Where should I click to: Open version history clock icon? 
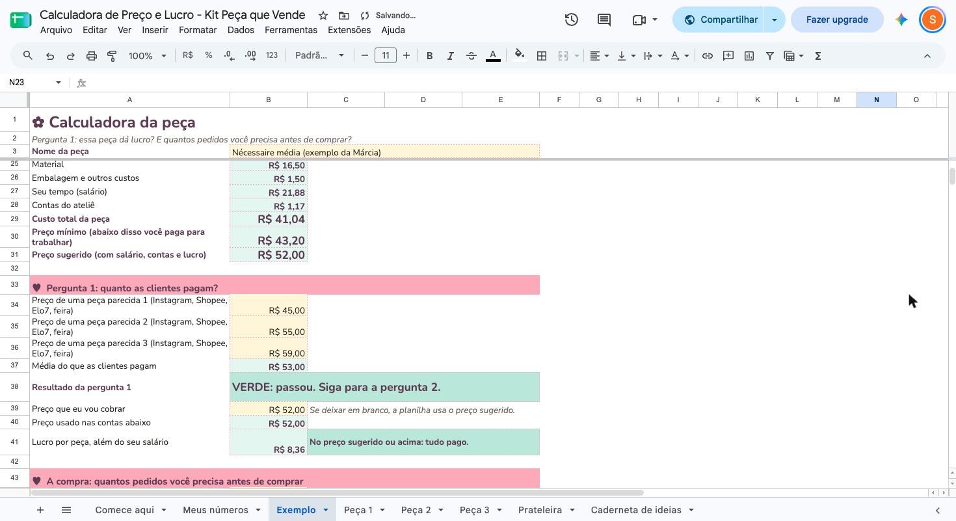pos(571,20)
